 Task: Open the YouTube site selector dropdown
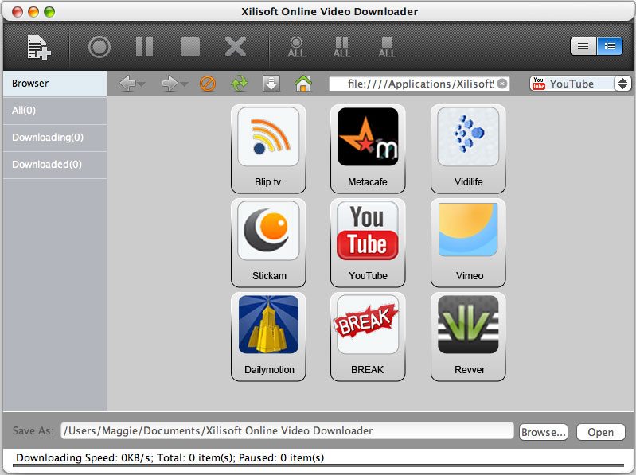click(622, 84)
